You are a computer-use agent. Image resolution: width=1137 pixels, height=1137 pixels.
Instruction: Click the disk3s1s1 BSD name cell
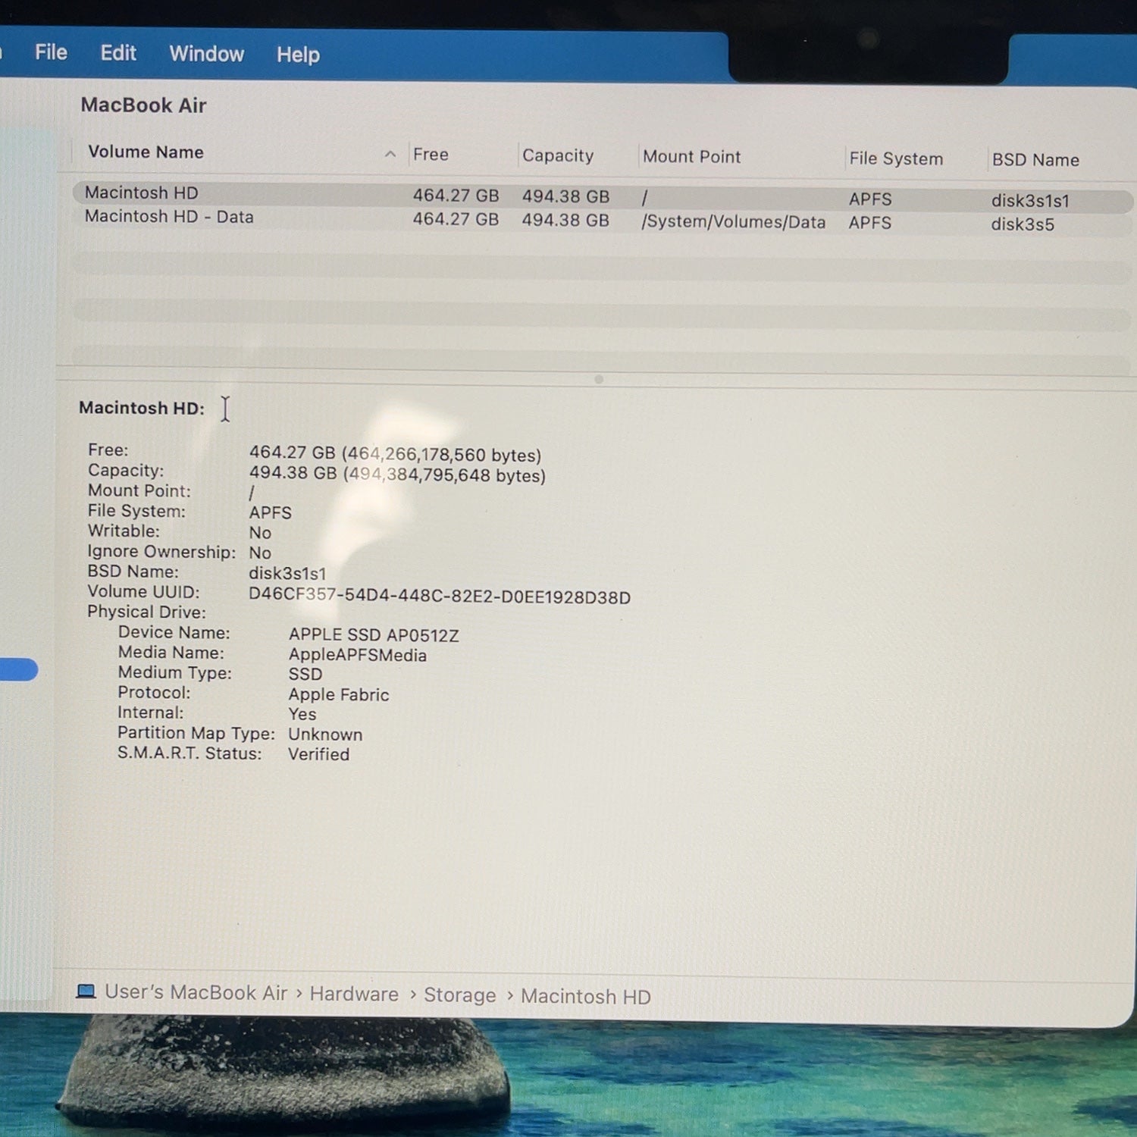[1030, 201]
